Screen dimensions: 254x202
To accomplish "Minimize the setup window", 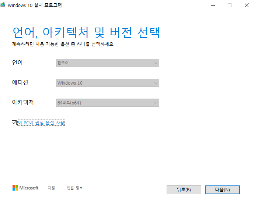I will (213, 5).
